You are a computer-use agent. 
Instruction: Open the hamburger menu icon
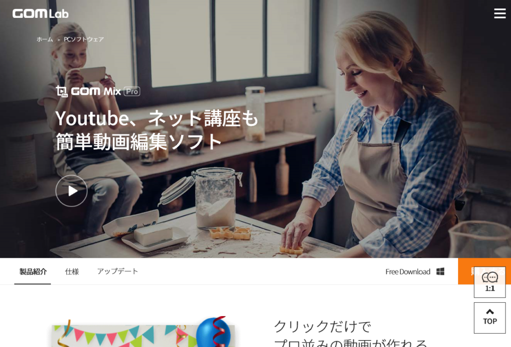500,13
